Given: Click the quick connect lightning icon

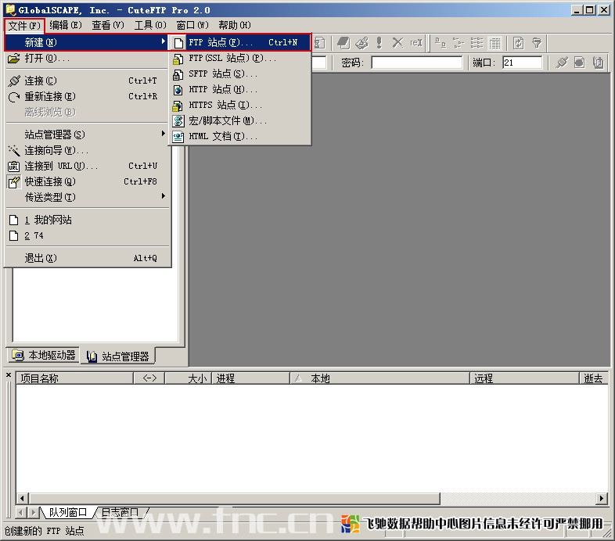Looking at the screenshot, I should [14, 182].
